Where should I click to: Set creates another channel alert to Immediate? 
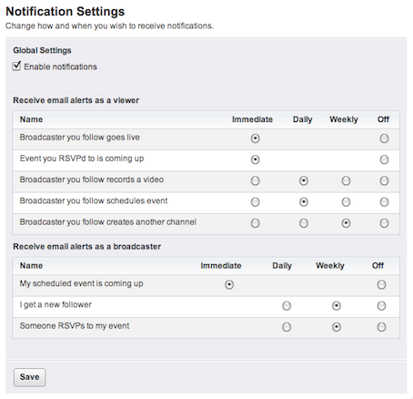coord(255,223)
